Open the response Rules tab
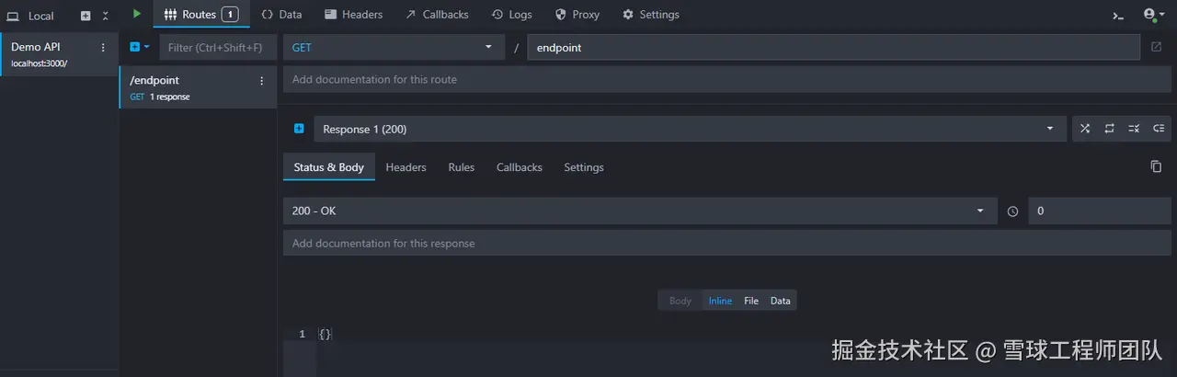1177x377 pixels. tap(461, 167)
